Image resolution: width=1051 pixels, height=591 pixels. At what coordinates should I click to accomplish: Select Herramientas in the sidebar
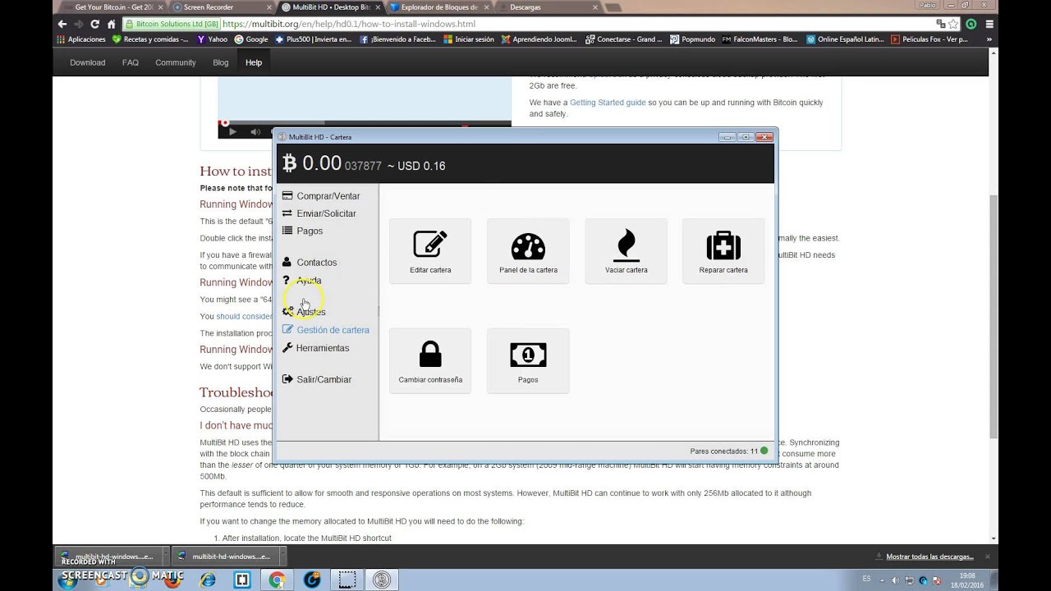[x=315, y=348]
